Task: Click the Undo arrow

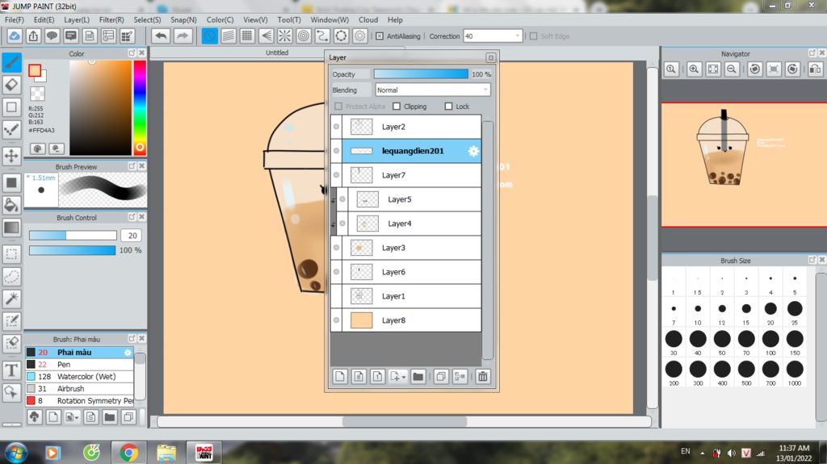Action: (161, 36)
